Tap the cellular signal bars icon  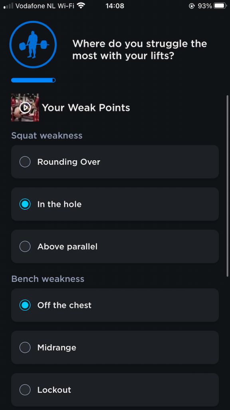(8, 6)
